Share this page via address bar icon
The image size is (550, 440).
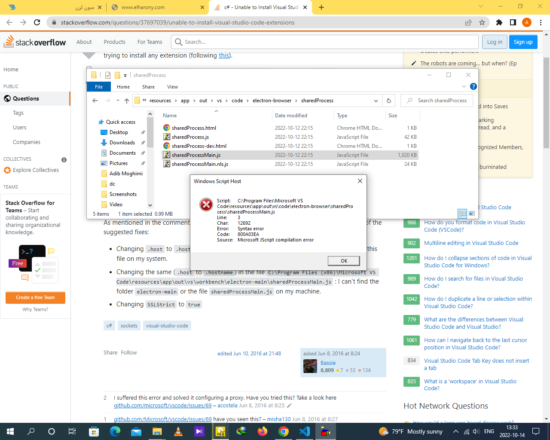468,22
